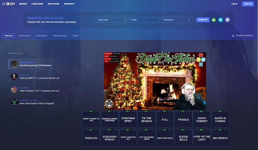Sign up with the Twitter icon
The height and width of the screenshot is (150, 258).
pos(221,20)
